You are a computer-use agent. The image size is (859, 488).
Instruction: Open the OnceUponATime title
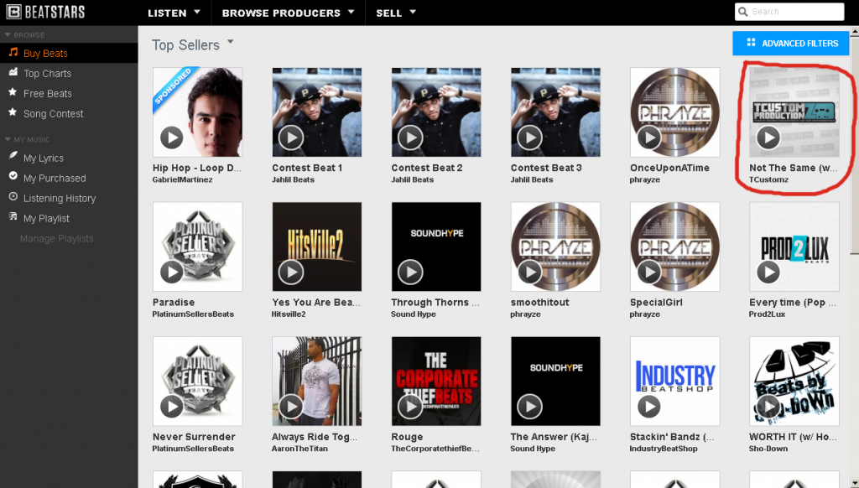click(x=669, y=169)
